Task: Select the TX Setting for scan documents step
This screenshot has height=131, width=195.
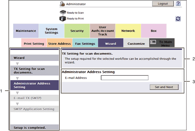Action: click(x=35, y=71)
